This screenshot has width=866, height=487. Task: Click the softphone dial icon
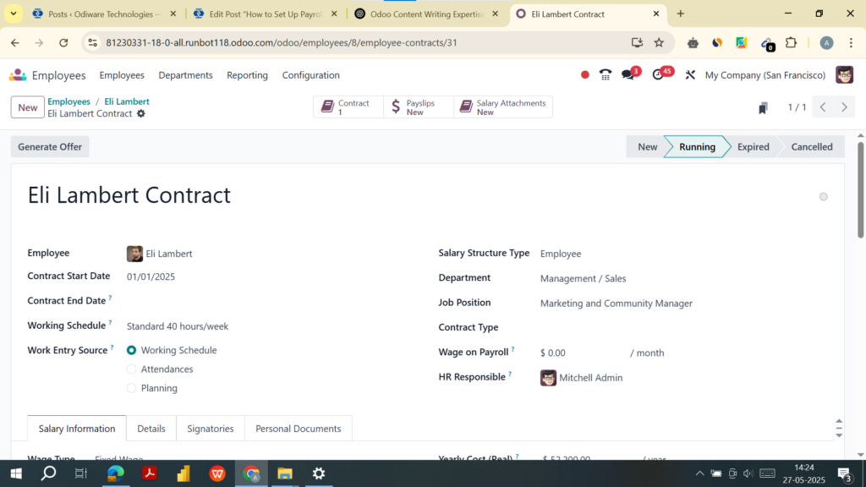(605, 74)
